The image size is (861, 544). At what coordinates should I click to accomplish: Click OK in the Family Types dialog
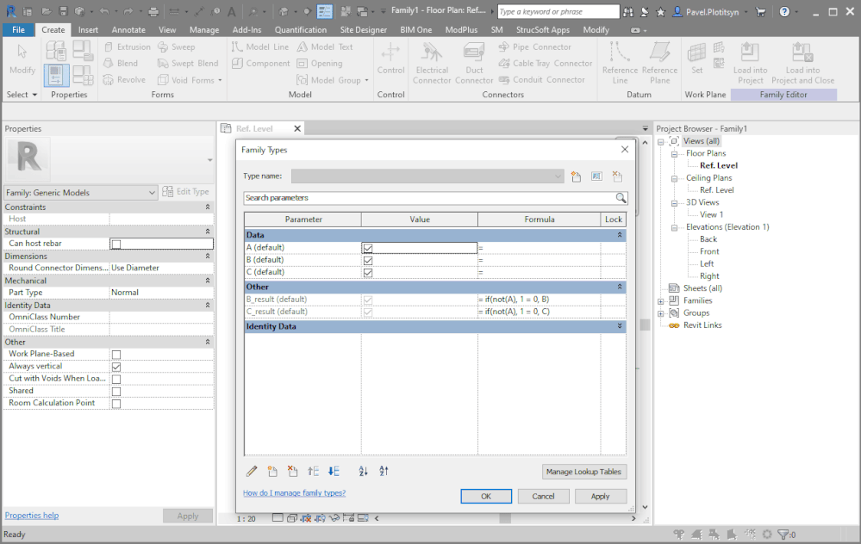(x=486, y=497)
